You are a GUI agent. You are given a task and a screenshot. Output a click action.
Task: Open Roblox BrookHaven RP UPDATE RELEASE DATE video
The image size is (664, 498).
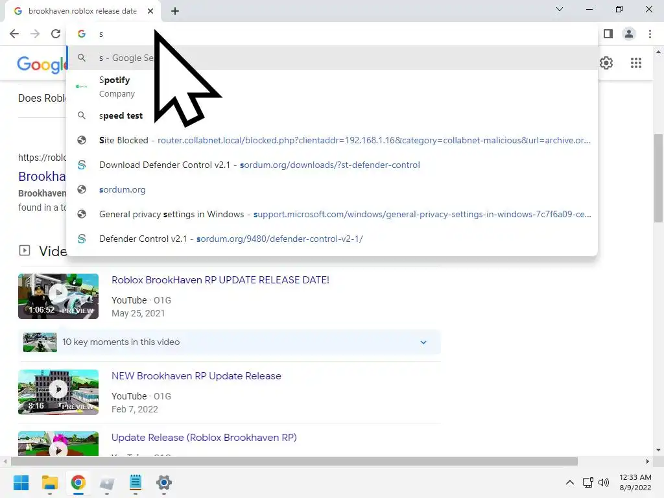click(220, 280)
